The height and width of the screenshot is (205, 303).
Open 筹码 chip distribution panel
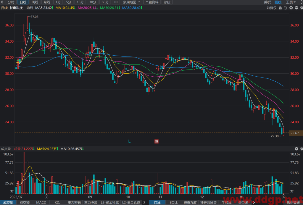coord(267,2)
